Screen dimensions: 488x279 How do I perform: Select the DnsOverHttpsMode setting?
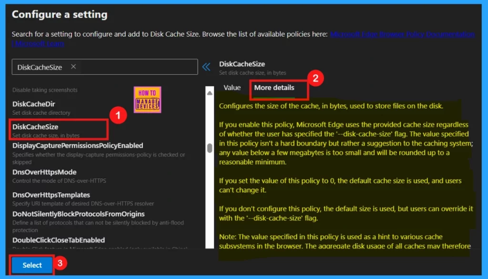pyautogui.click(x=44, y=172)
